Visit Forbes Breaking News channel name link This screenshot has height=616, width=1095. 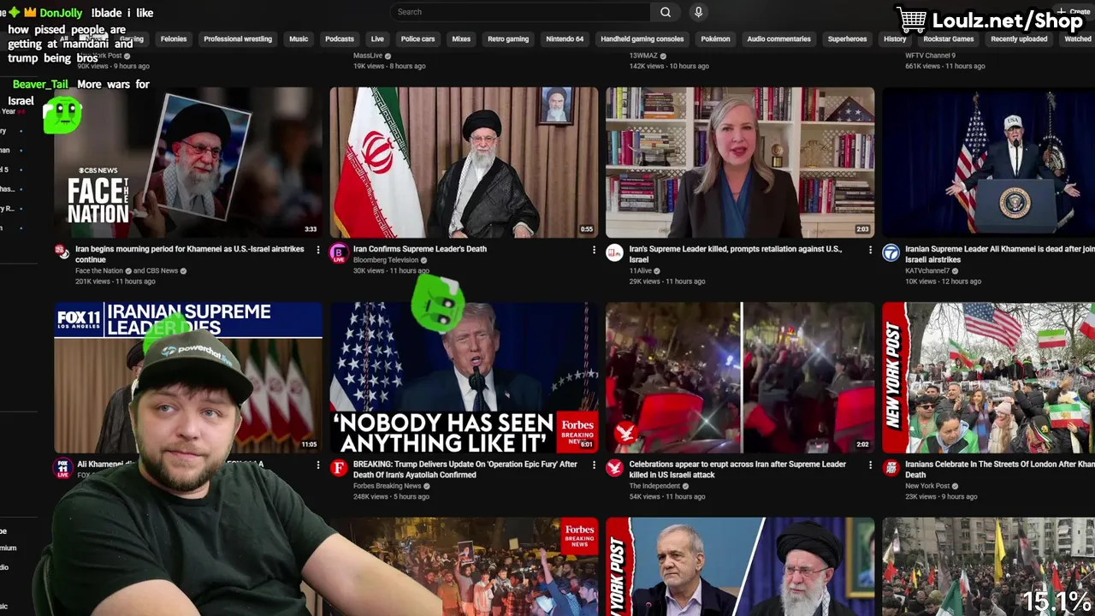[x=387, y=486]
